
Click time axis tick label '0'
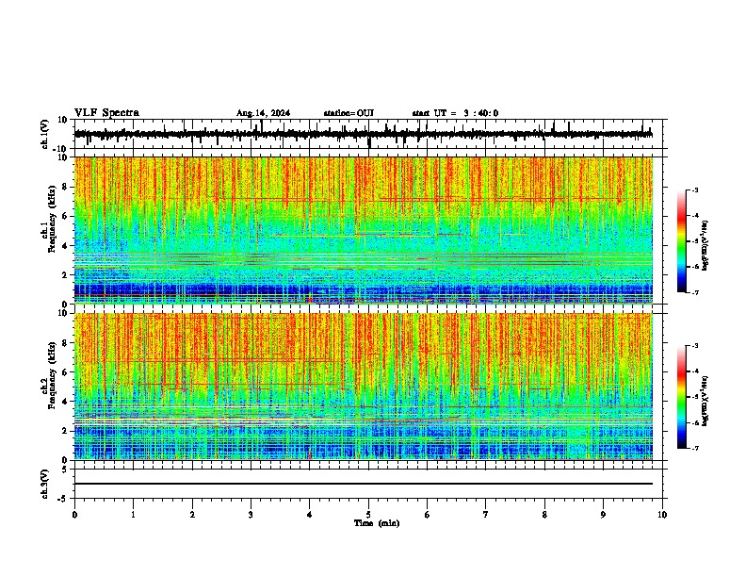pyautogui.click(x=74, y=515)
